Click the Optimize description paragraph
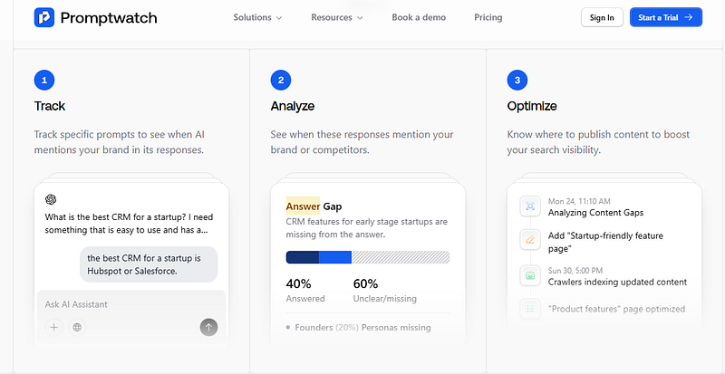 598,142
